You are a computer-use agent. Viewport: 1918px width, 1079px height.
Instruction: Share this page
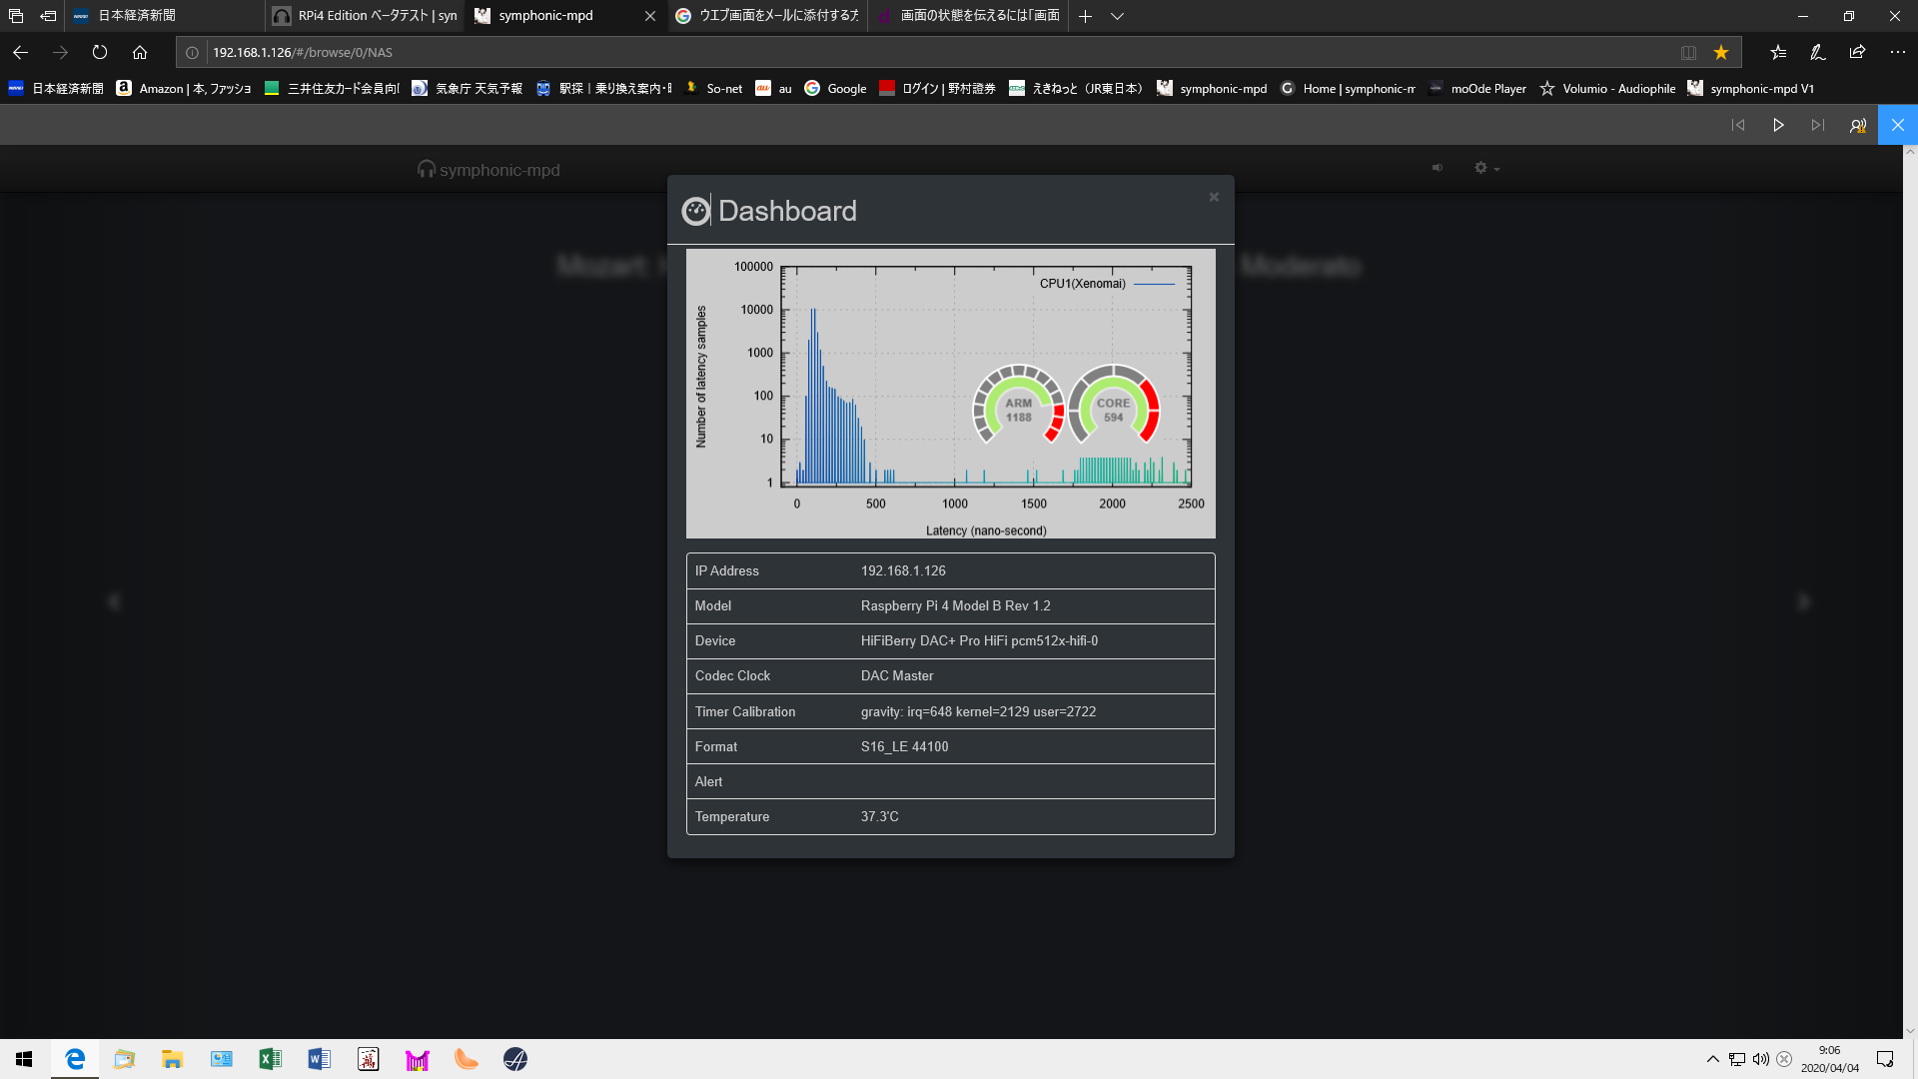1857,52
